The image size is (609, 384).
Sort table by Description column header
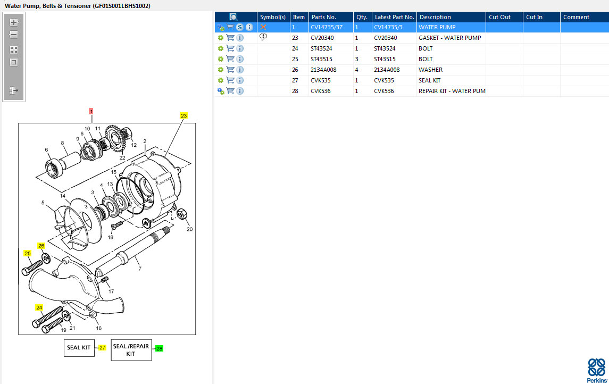point(435,17)
